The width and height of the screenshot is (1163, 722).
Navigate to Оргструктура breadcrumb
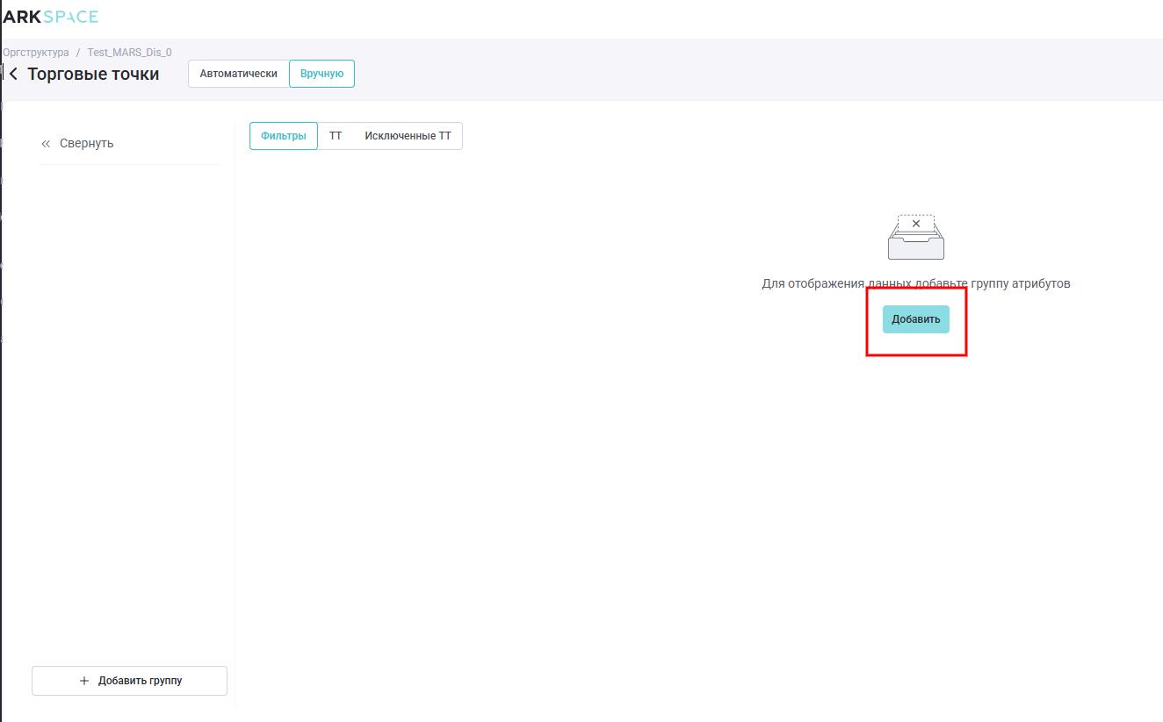click(35, 53)
